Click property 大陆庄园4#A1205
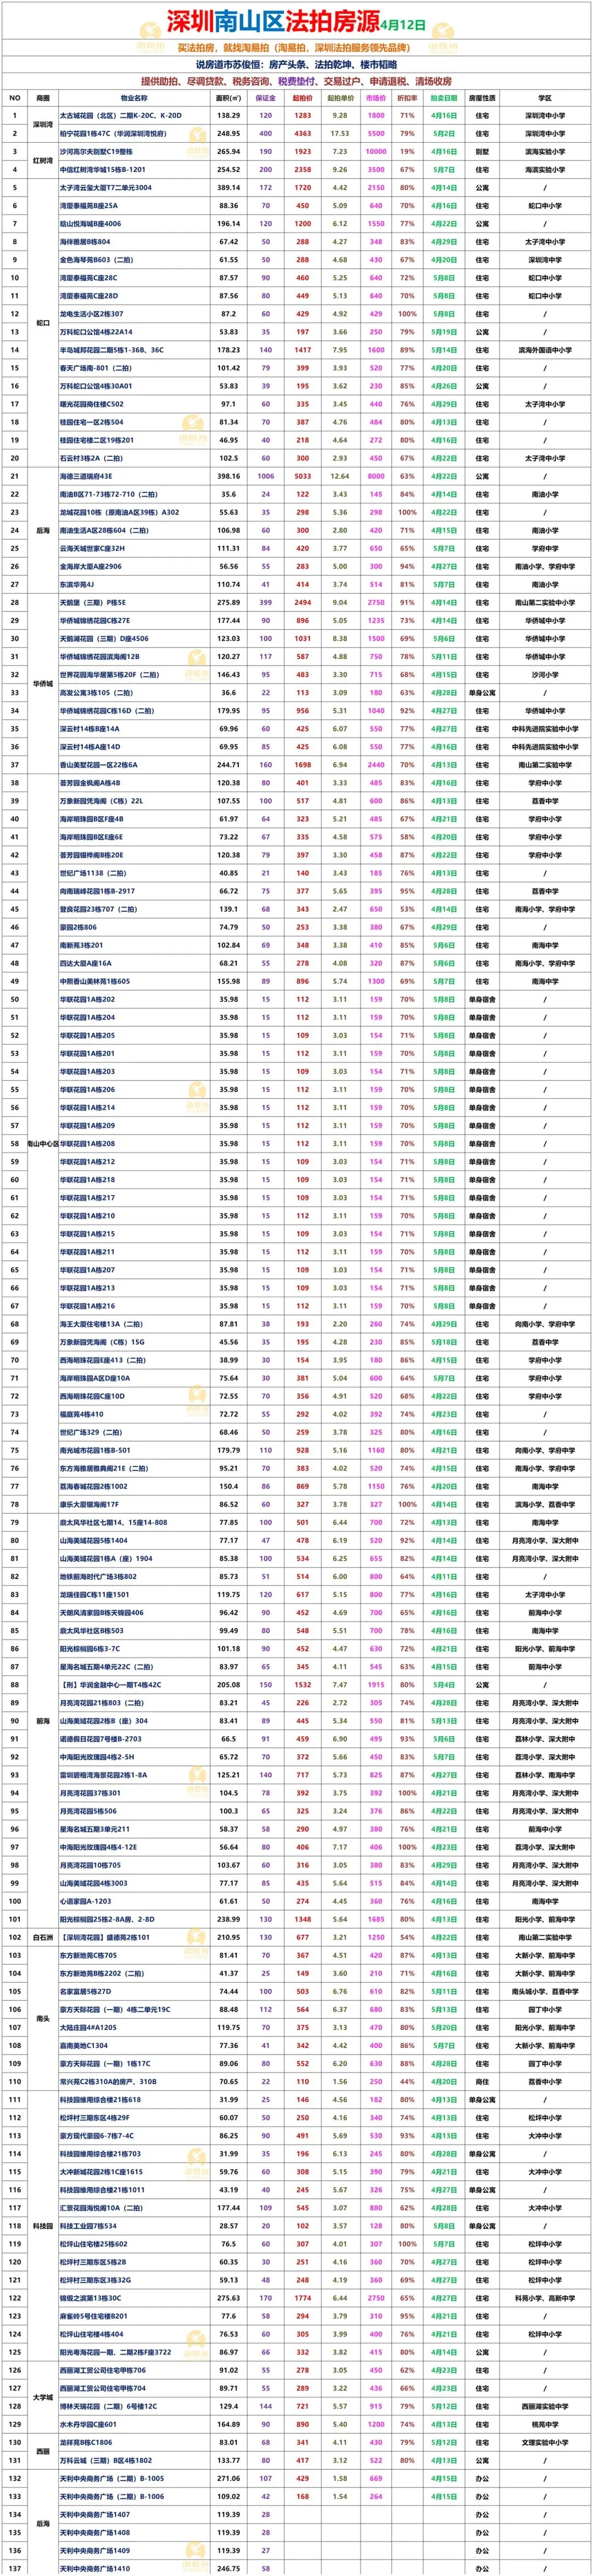The image size is (593, 2576). pos(88,2027)
